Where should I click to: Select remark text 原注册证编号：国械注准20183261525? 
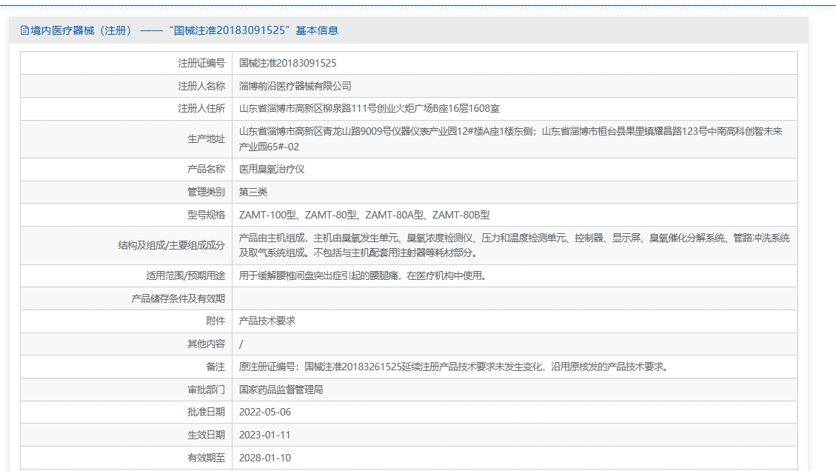(320, 367)
